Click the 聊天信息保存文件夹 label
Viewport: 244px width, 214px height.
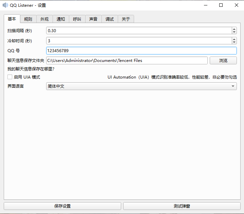pos(26,61)
